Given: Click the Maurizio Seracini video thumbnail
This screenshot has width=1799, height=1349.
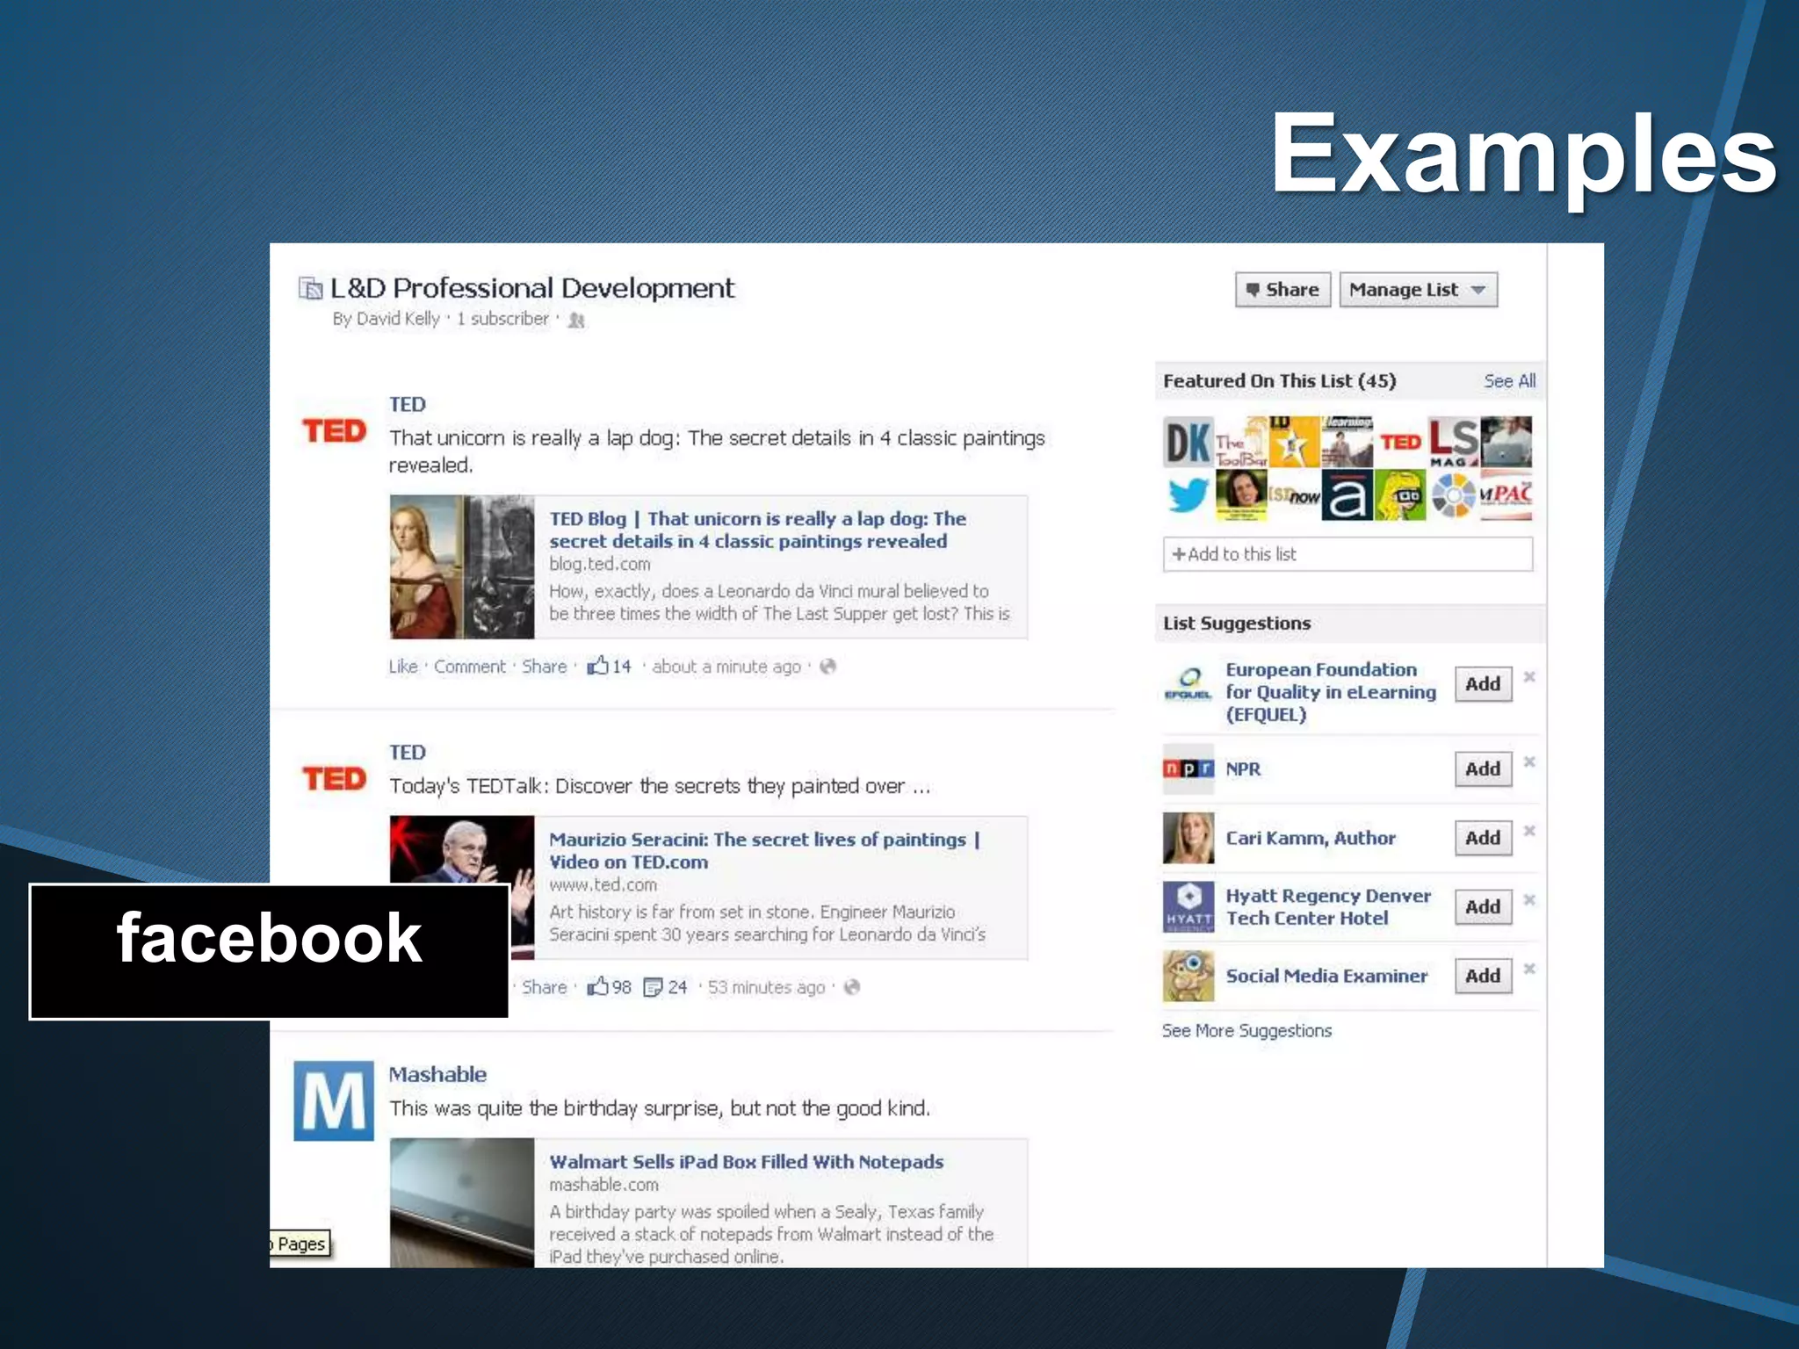Looking at the screenshot, I should (462, 888).
